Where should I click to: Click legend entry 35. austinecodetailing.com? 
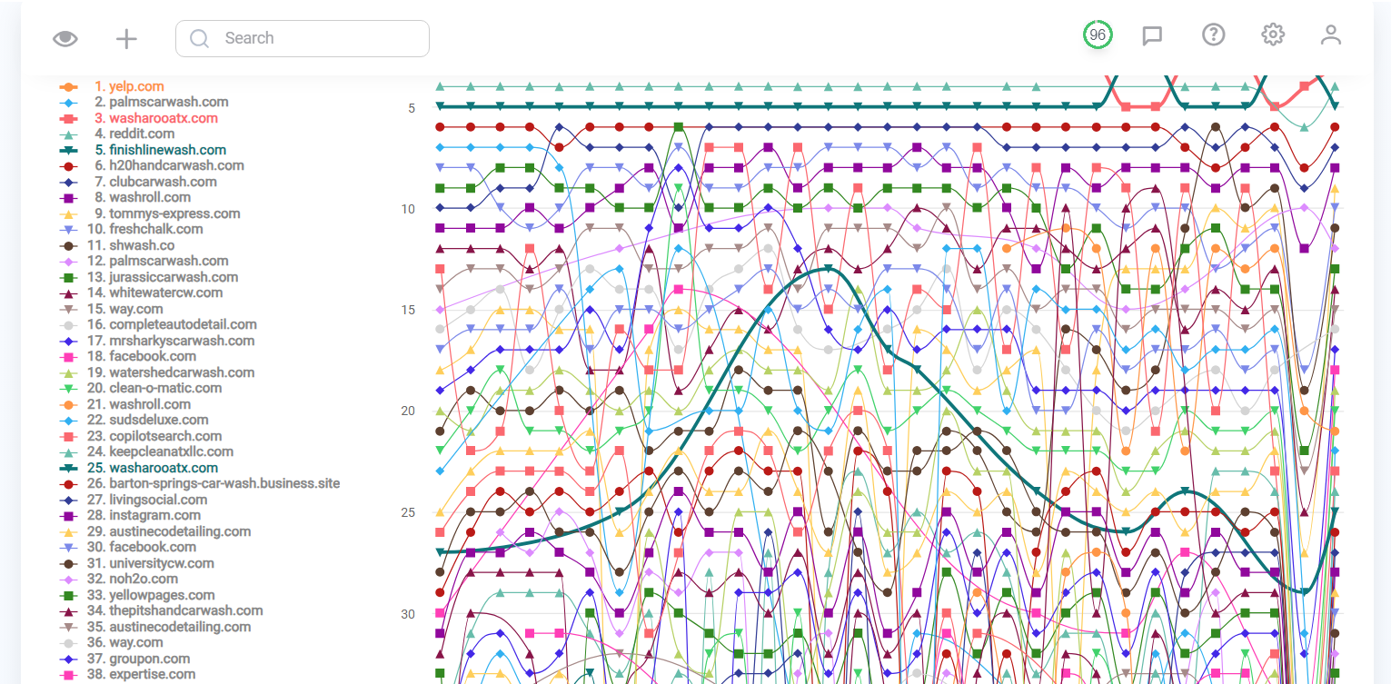(154, 627)
